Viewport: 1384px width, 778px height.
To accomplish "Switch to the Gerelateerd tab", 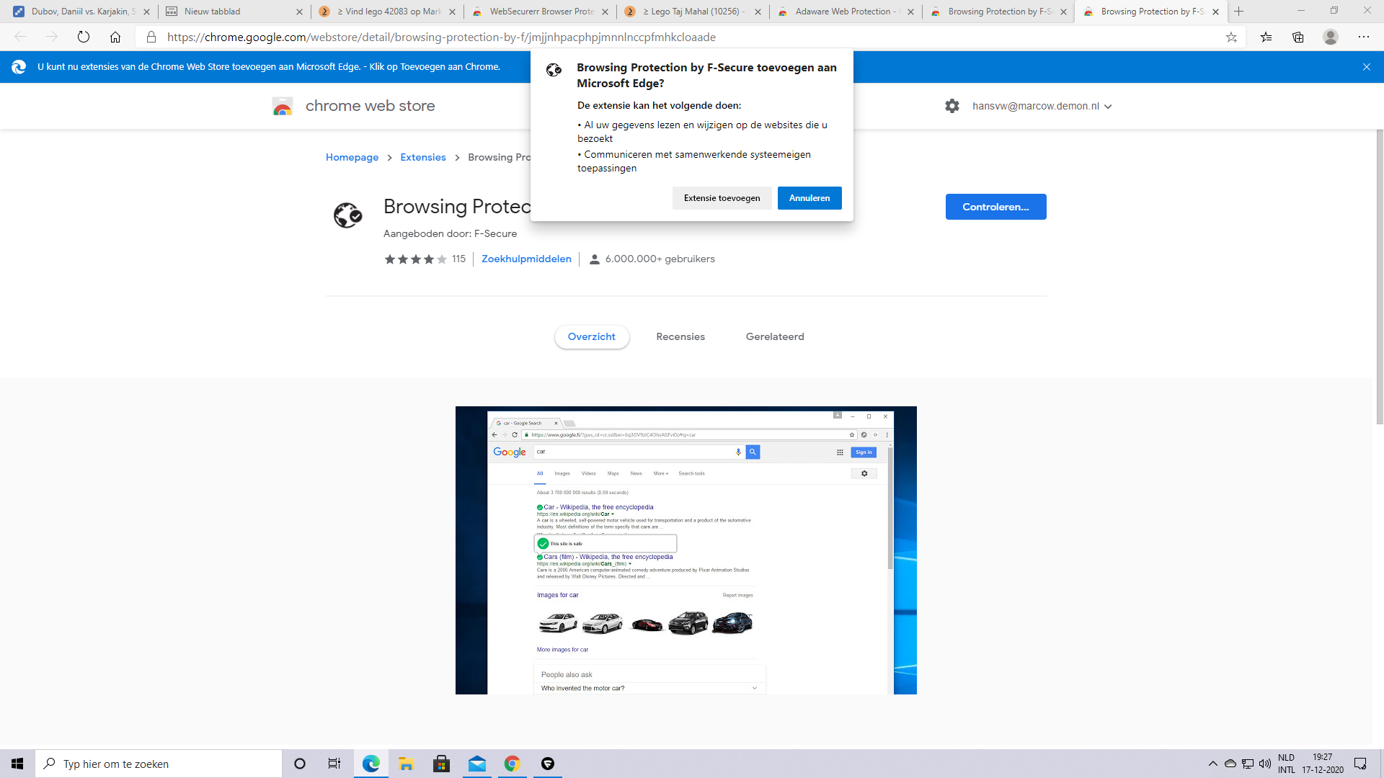I will point(774,336).
